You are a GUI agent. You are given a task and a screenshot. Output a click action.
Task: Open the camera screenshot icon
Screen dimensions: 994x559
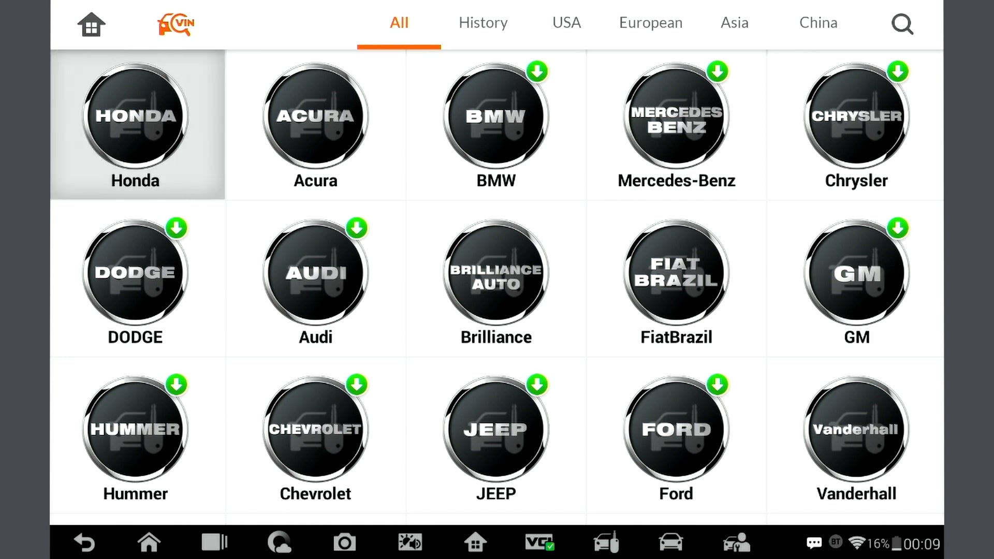point(344,542)
